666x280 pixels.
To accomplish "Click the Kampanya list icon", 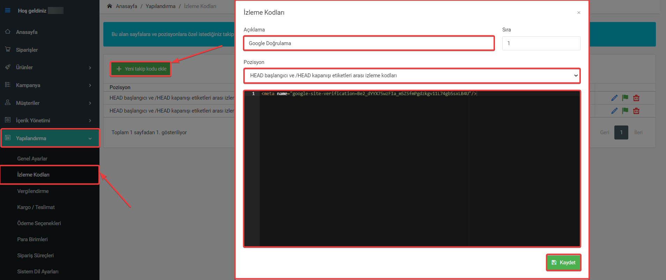I will point(8,85).
